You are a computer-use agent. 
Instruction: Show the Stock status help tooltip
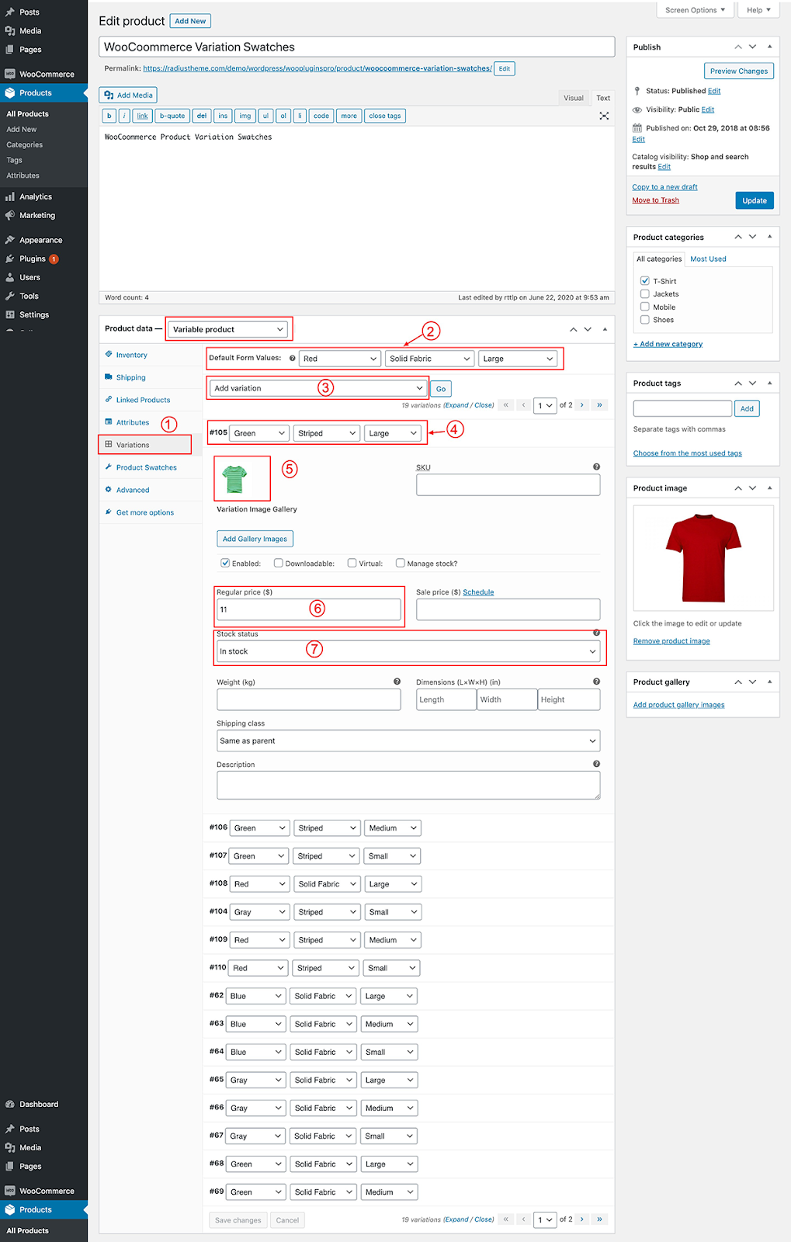click(x=596, y=633)
